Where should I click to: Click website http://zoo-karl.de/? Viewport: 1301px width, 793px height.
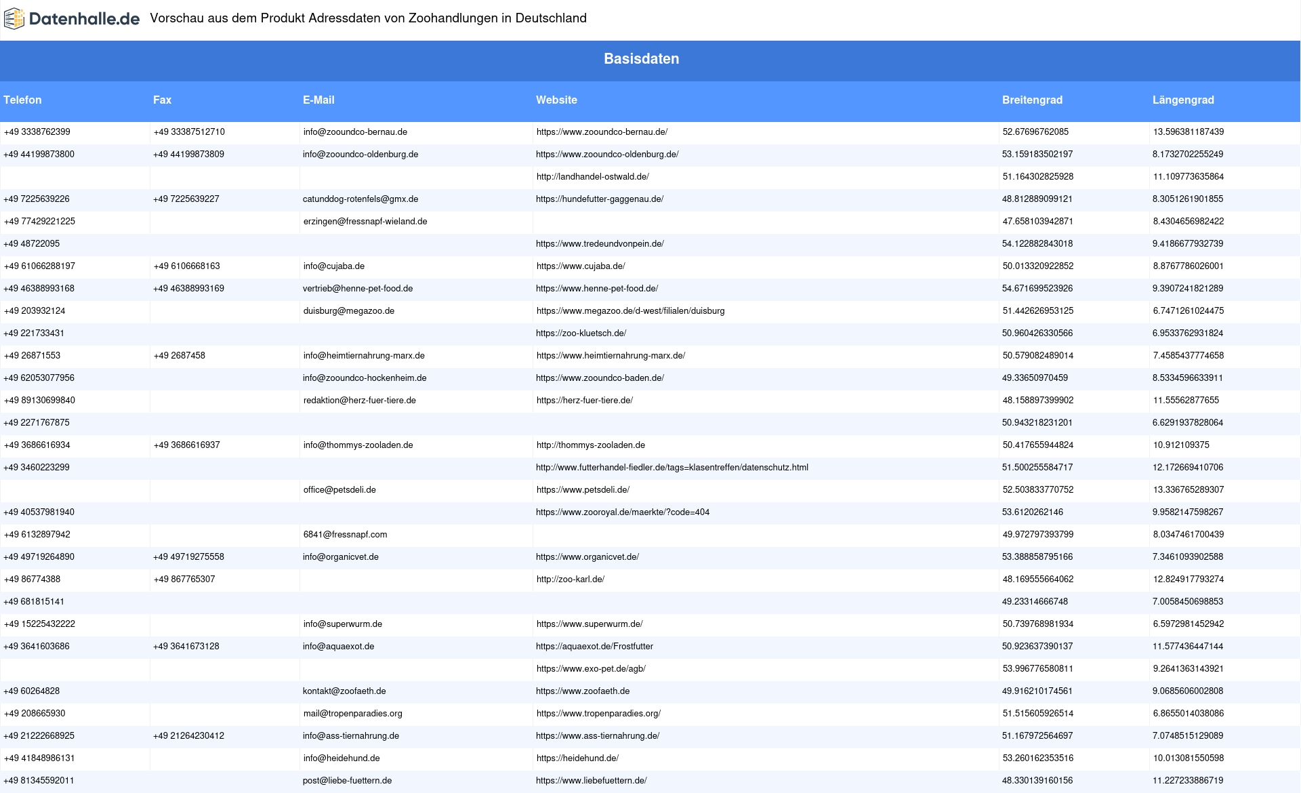571,579
